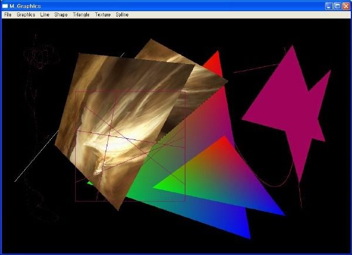
Task: Open the Graphics menu
Action: [x=26, y=15]
